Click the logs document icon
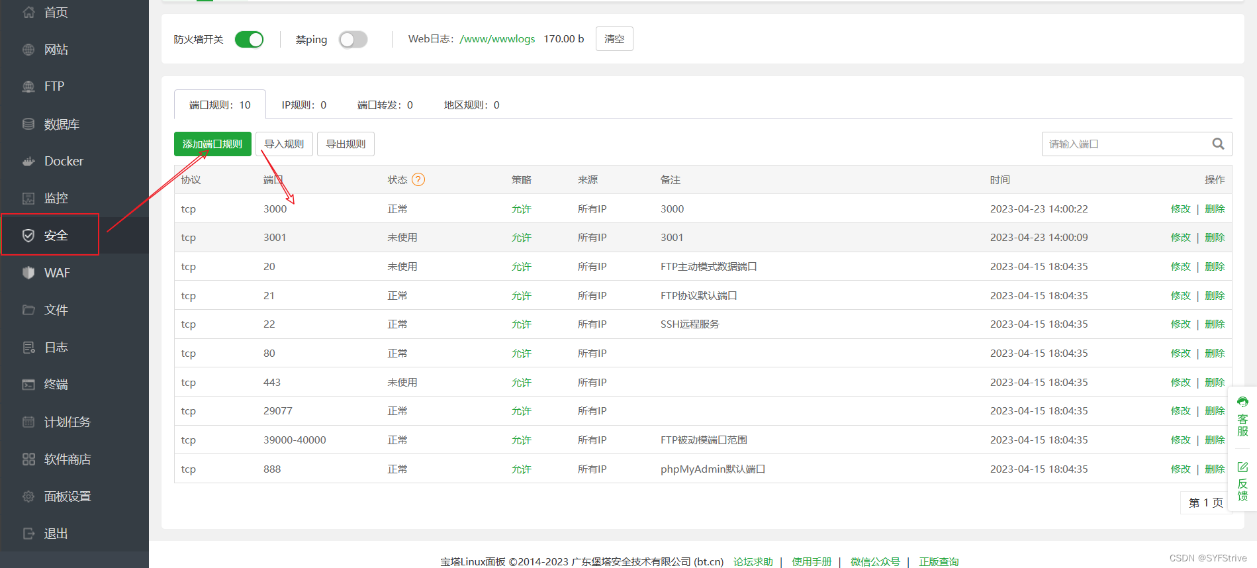 [28, 348]
